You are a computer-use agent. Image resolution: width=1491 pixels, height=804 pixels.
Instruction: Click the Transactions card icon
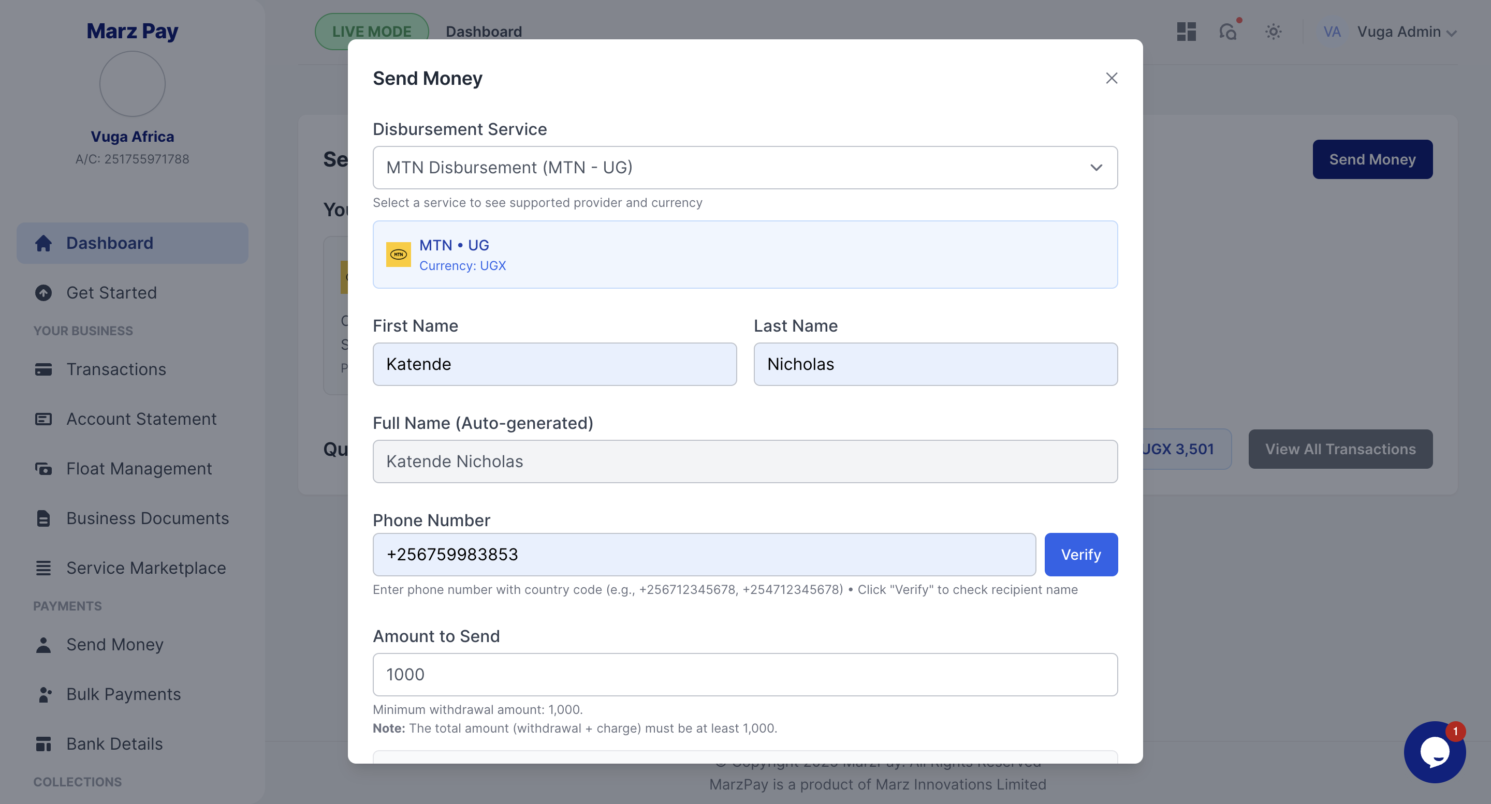tap(43, 369)
